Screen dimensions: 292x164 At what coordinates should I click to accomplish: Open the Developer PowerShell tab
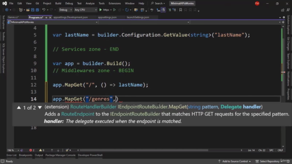90,155
